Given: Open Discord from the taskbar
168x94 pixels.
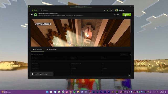Looking at the screenshot, I should coord(82,92).
